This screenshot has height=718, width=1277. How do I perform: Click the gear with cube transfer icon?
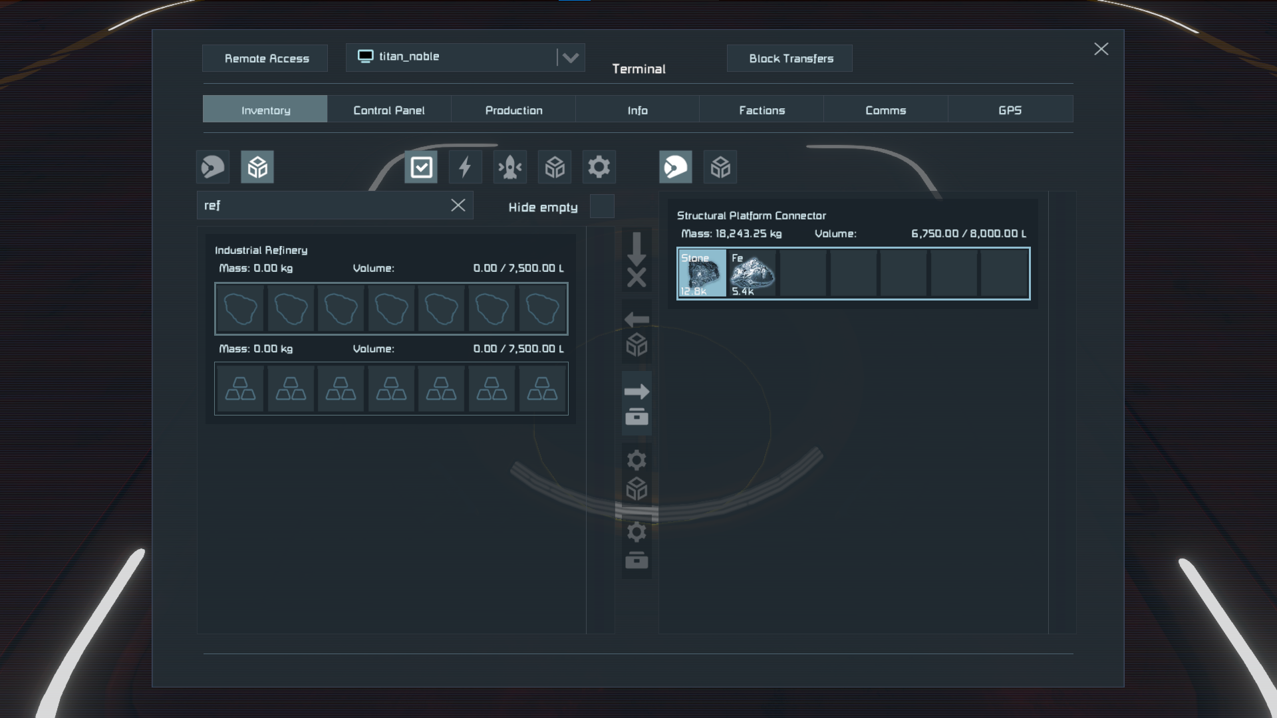pyautogui.click(x=637, y=475)
